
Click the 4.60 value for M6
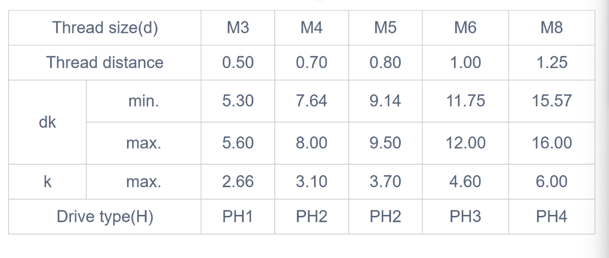[465, 181]
